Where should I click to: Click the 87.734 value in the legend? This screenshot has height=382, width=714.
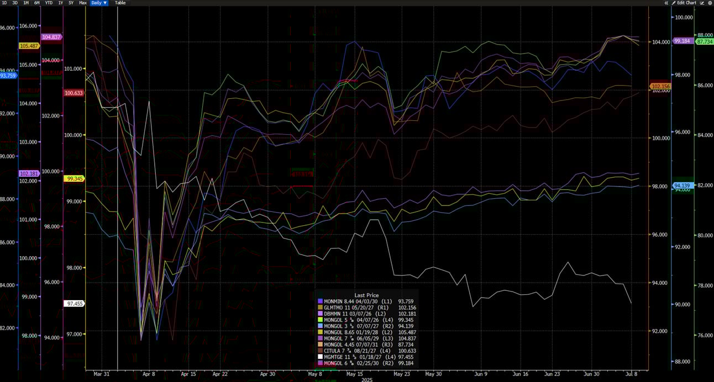click(406, 344)
